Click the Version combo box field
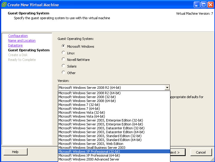Screen dimensions: 215x162 click(x=114, y=88)
